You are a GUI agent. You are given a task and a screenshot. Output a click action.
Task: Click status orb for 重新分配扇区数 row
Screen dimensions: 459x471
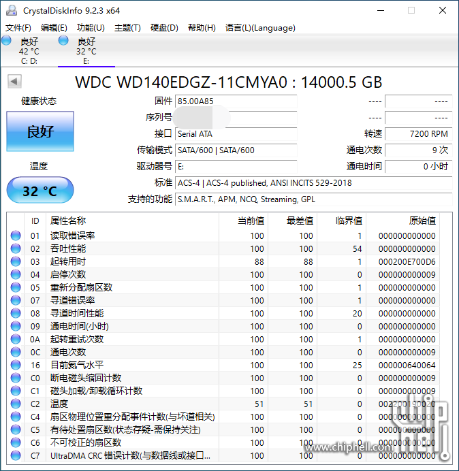tap(16, 287)
